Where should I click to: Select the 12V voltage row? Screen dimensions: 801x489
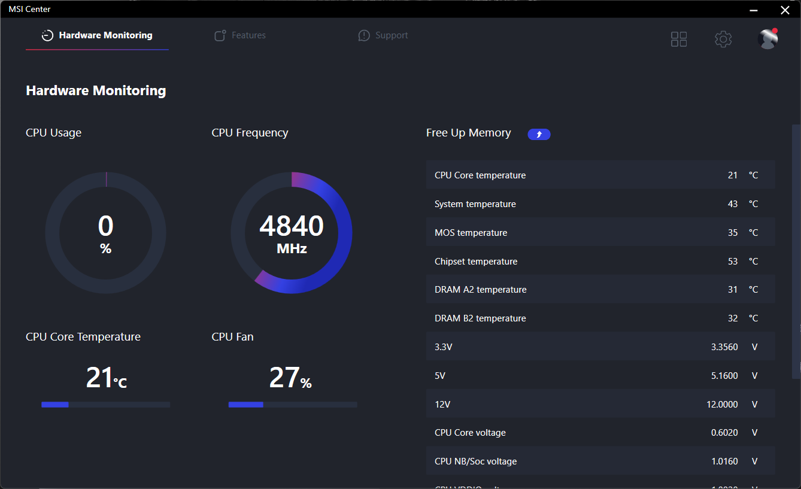(600, 405)
